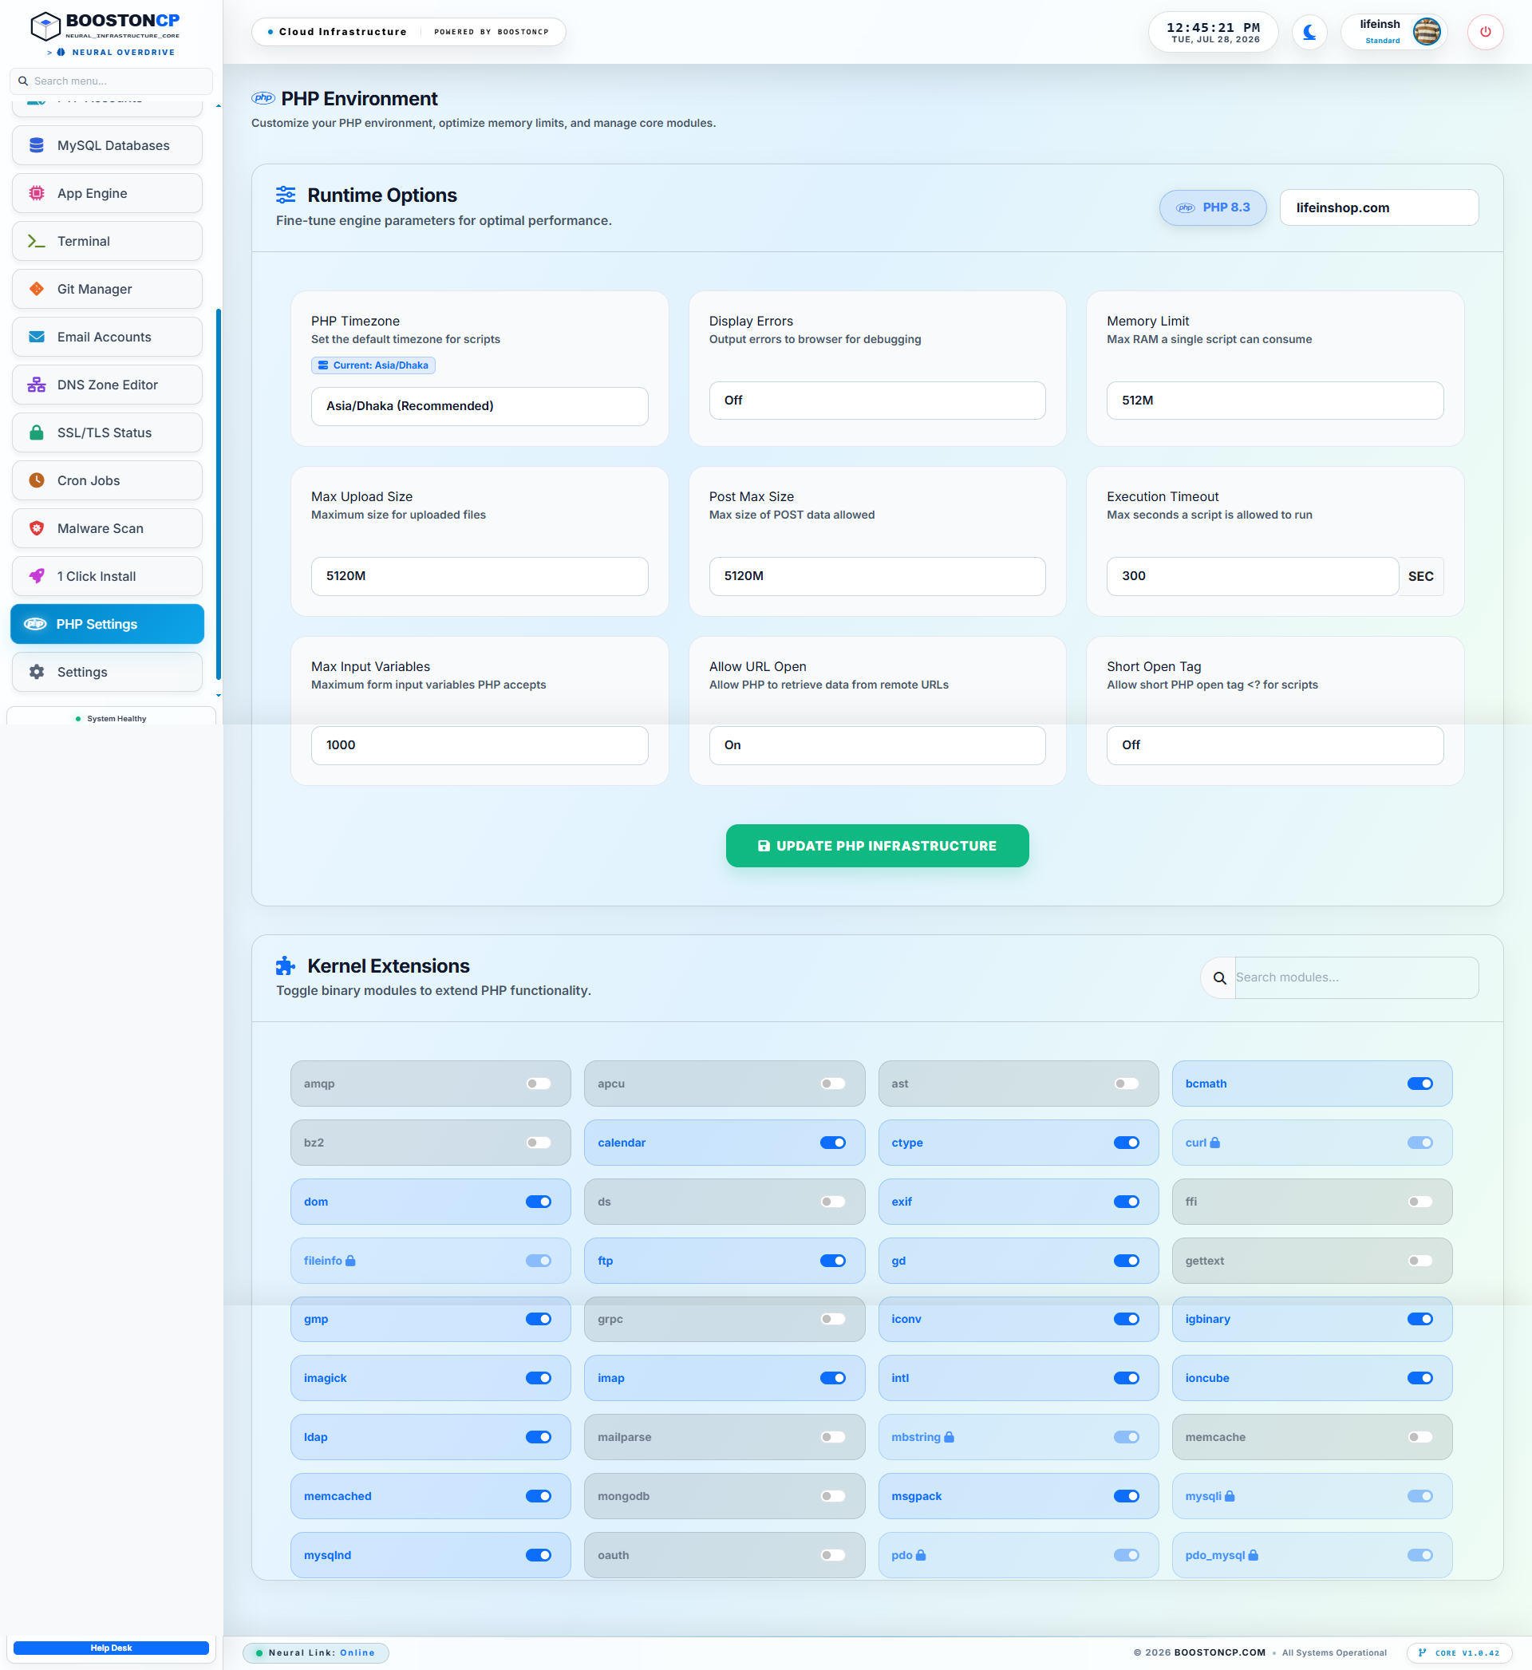Toggle the imagick extension switch
1532x1670 pixels.
(x=539, y=1378)
